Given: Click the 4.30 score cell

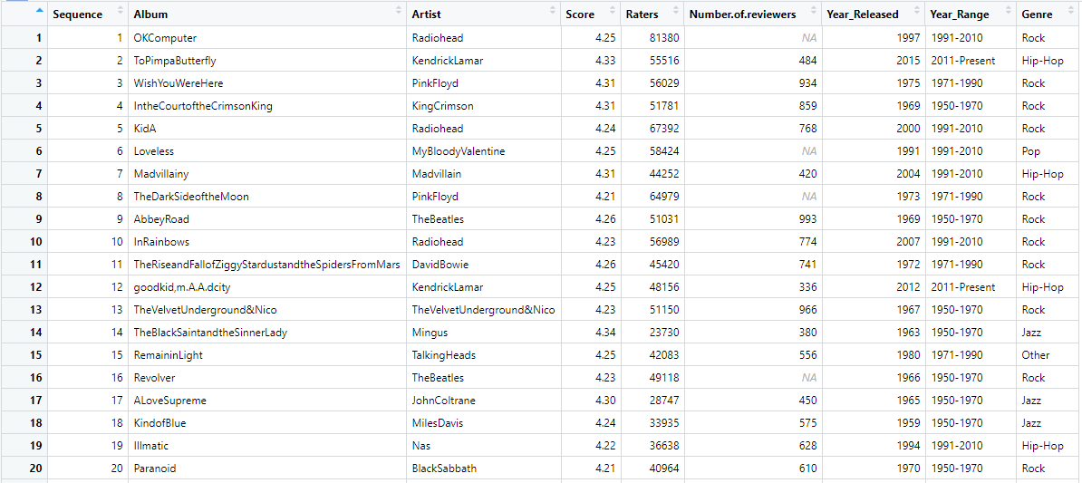Looking at the screenshot, I should click(590, 401).
